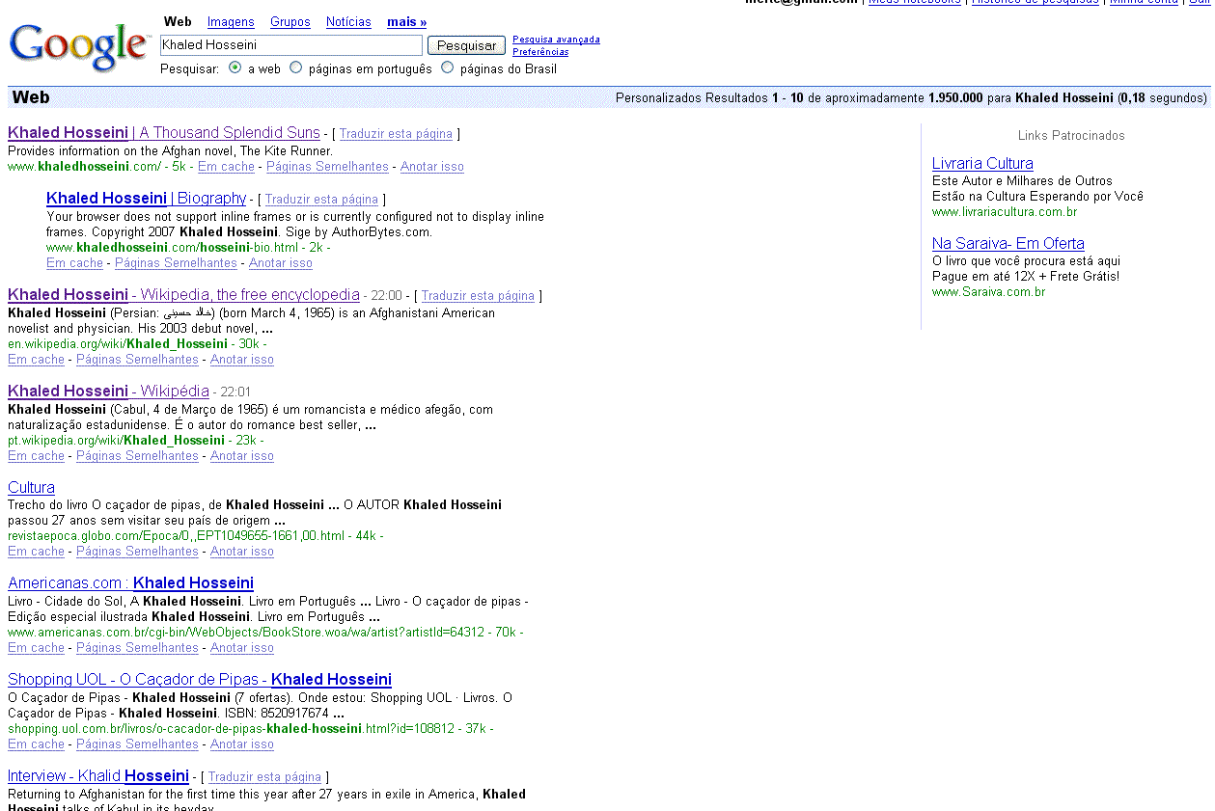Translate the 'A Thousand Splendid Suns' result page

coord(396,134)
